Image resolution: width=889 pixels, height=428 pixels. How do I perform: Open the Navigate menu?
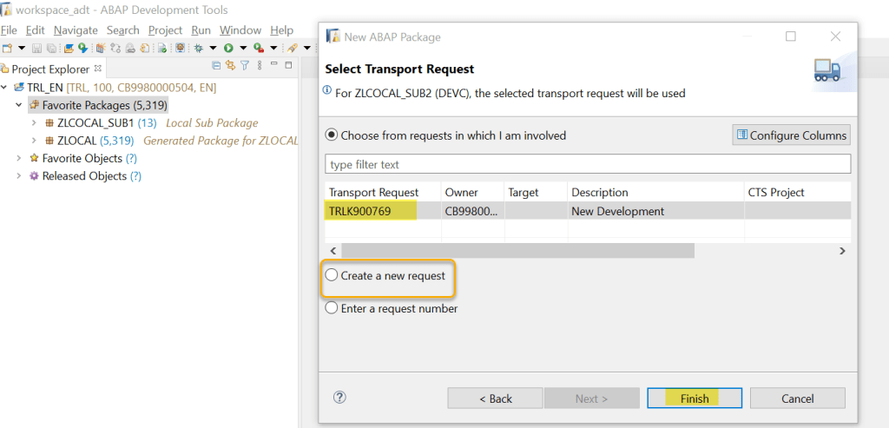point(76,30)
